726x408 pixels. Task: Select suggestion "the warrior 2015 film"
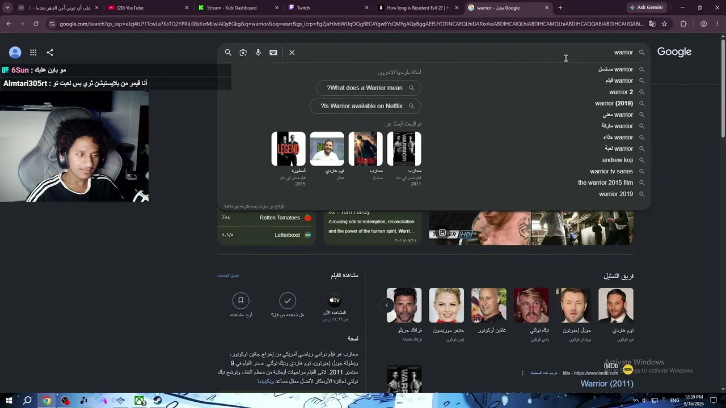coord(605,182)
